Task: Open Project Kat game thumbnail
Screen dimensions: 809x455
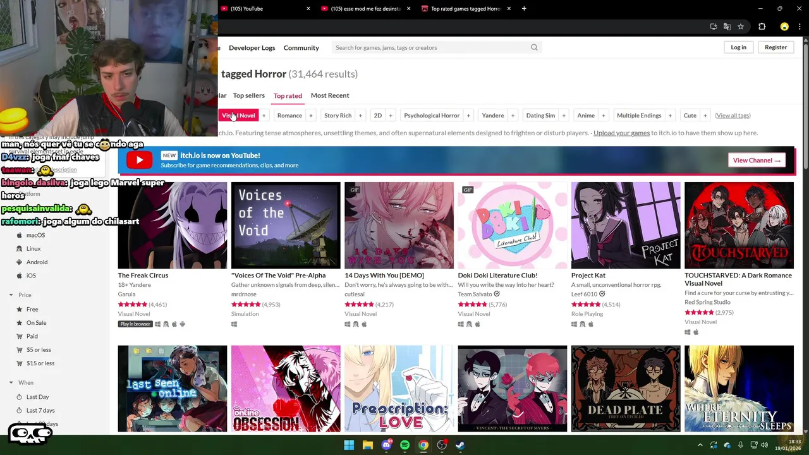Action: click(x=626, y=226)
